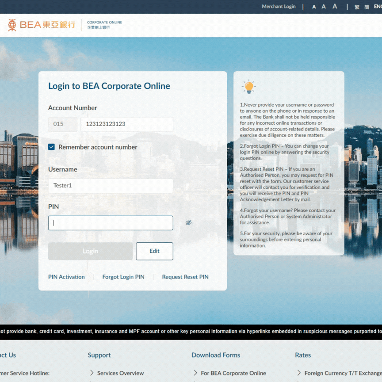Click chevron beside For BEA Corporate Online
This screenshot has width=382, height=382.
coord(195,373)
